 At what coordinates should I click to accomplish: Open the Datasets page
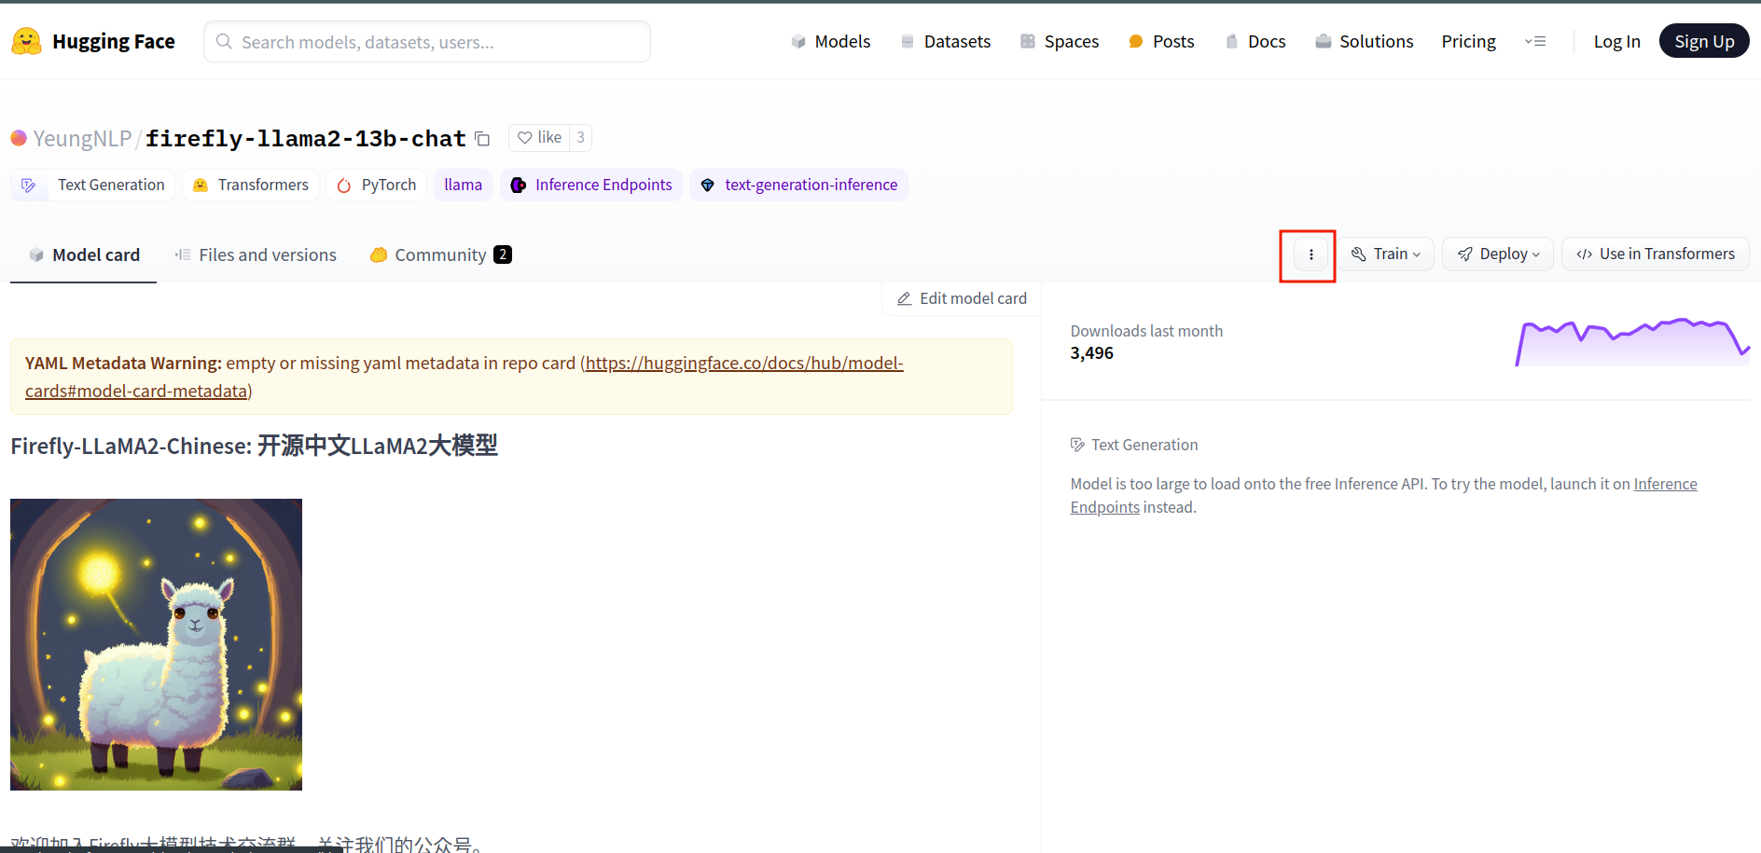[x=945, y=41]
